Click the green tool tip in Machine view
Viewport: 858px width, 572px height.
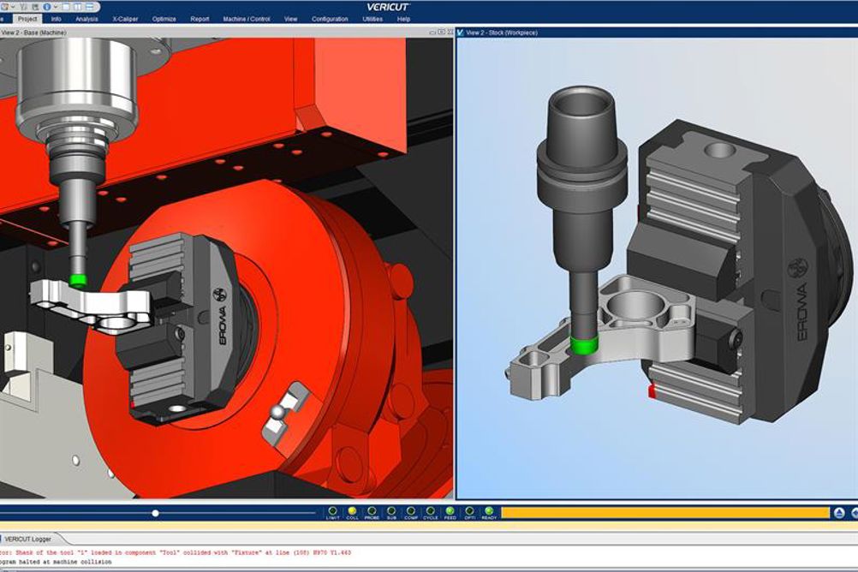[78, 280]
